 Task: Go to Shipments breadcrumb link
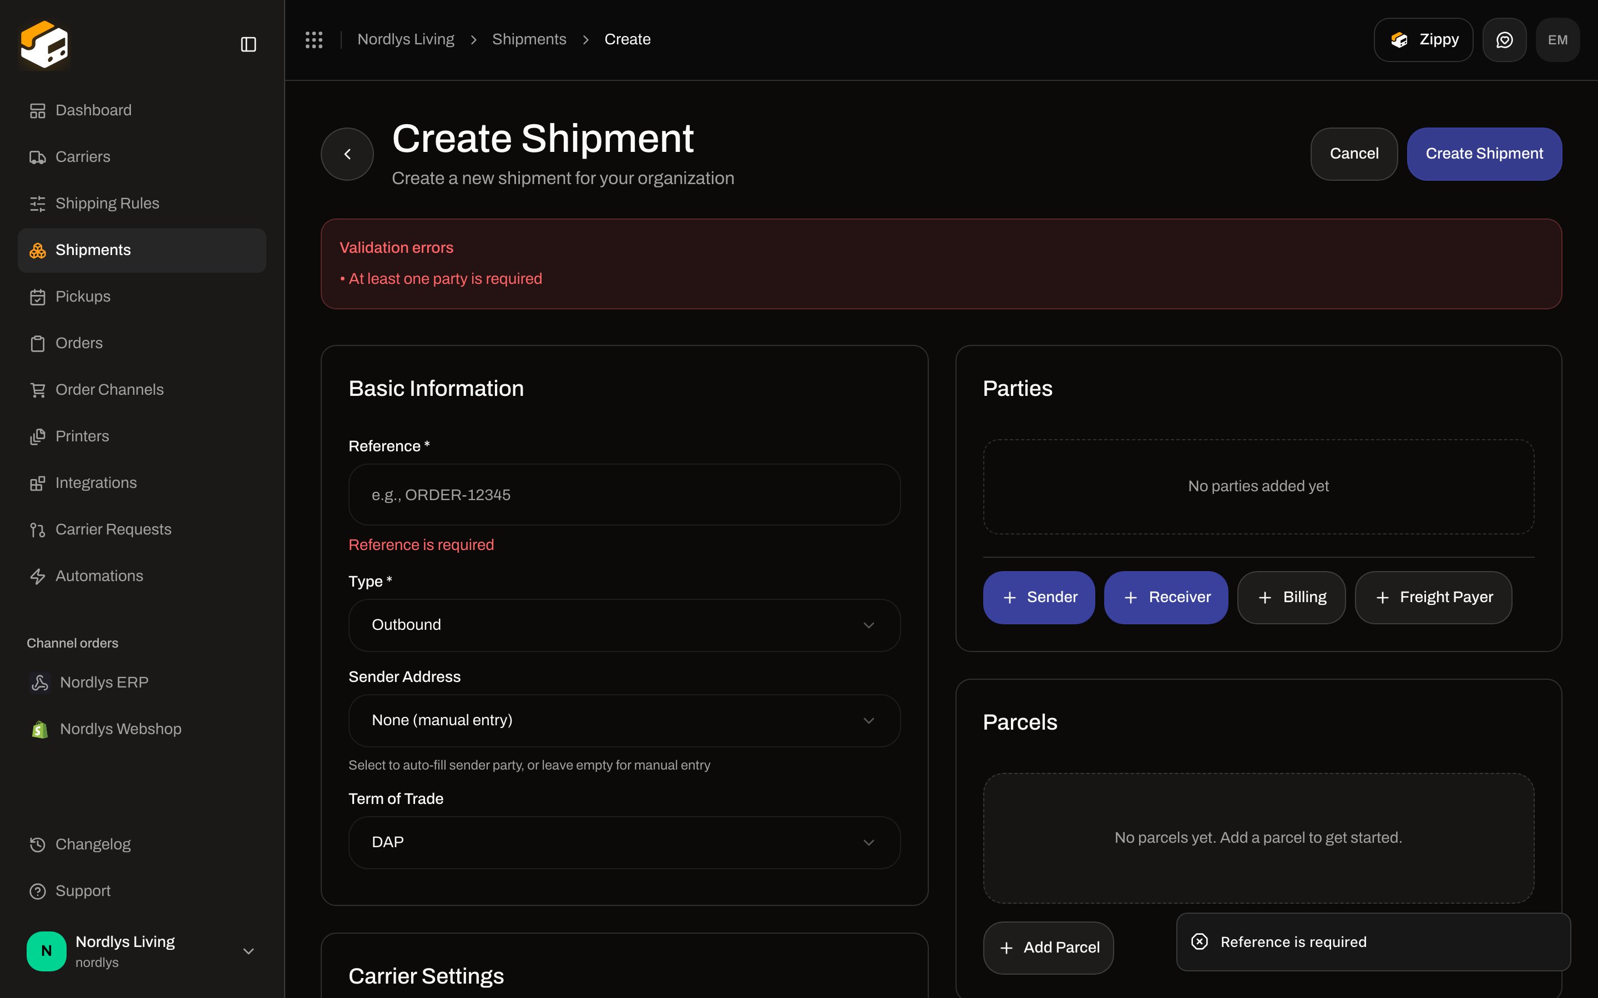[x=529, y=39]
